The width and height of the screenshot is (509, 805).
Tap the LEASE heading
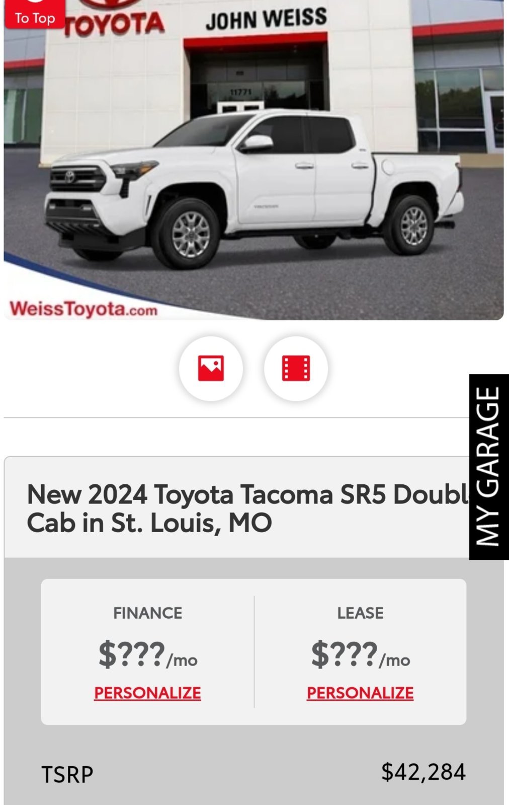click(360, 613)
